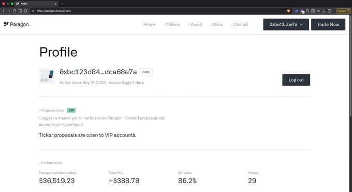Click the rightmost toolbar panel icon
352x192 pixels.
click(330, 11)
